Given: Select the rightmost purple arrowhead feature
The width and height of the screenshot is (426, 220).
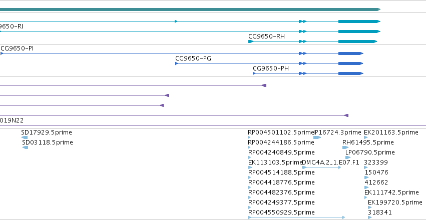Looking at the screenshot, I should [x=346, y=115].
